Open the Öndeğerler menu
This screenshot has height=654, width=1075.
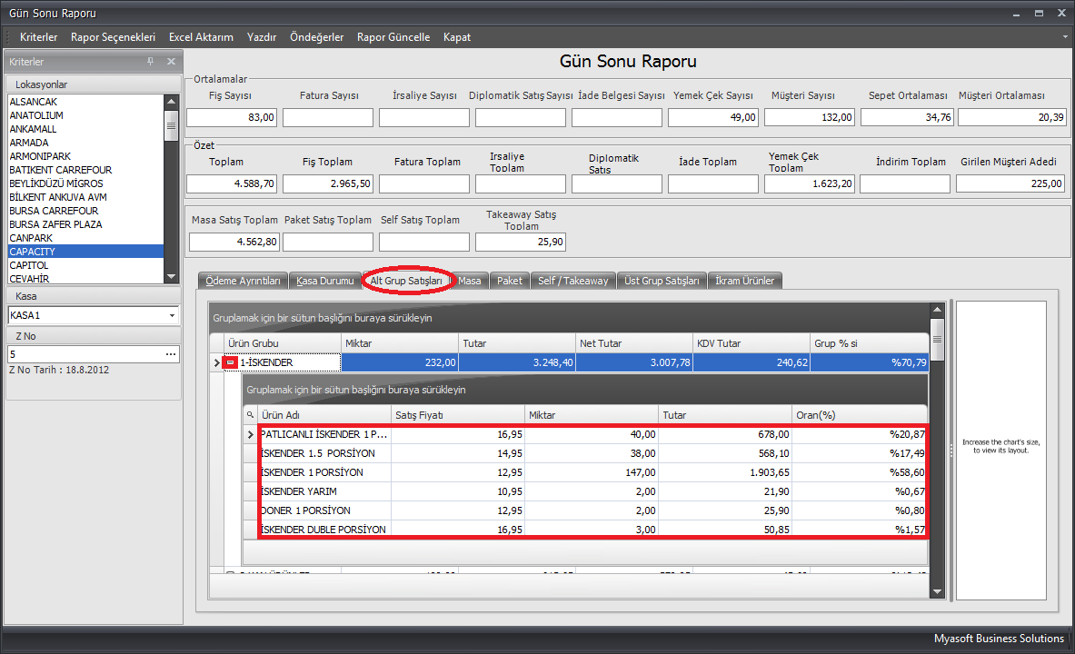pos(317,37)
